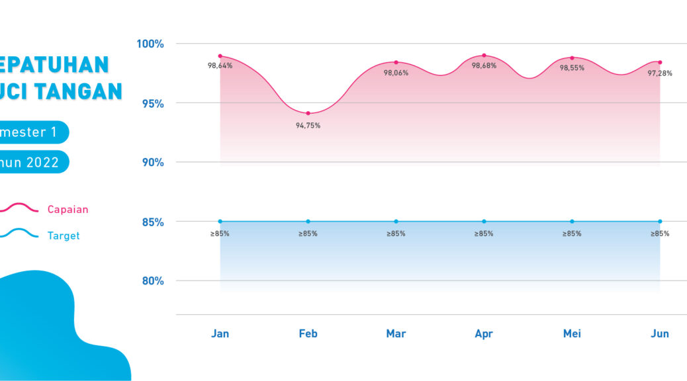Image resolution: width=687 pixels, height=381 pixels.
Task: Click the Semester 1 pill badge
Action: [x=33, y=132]
